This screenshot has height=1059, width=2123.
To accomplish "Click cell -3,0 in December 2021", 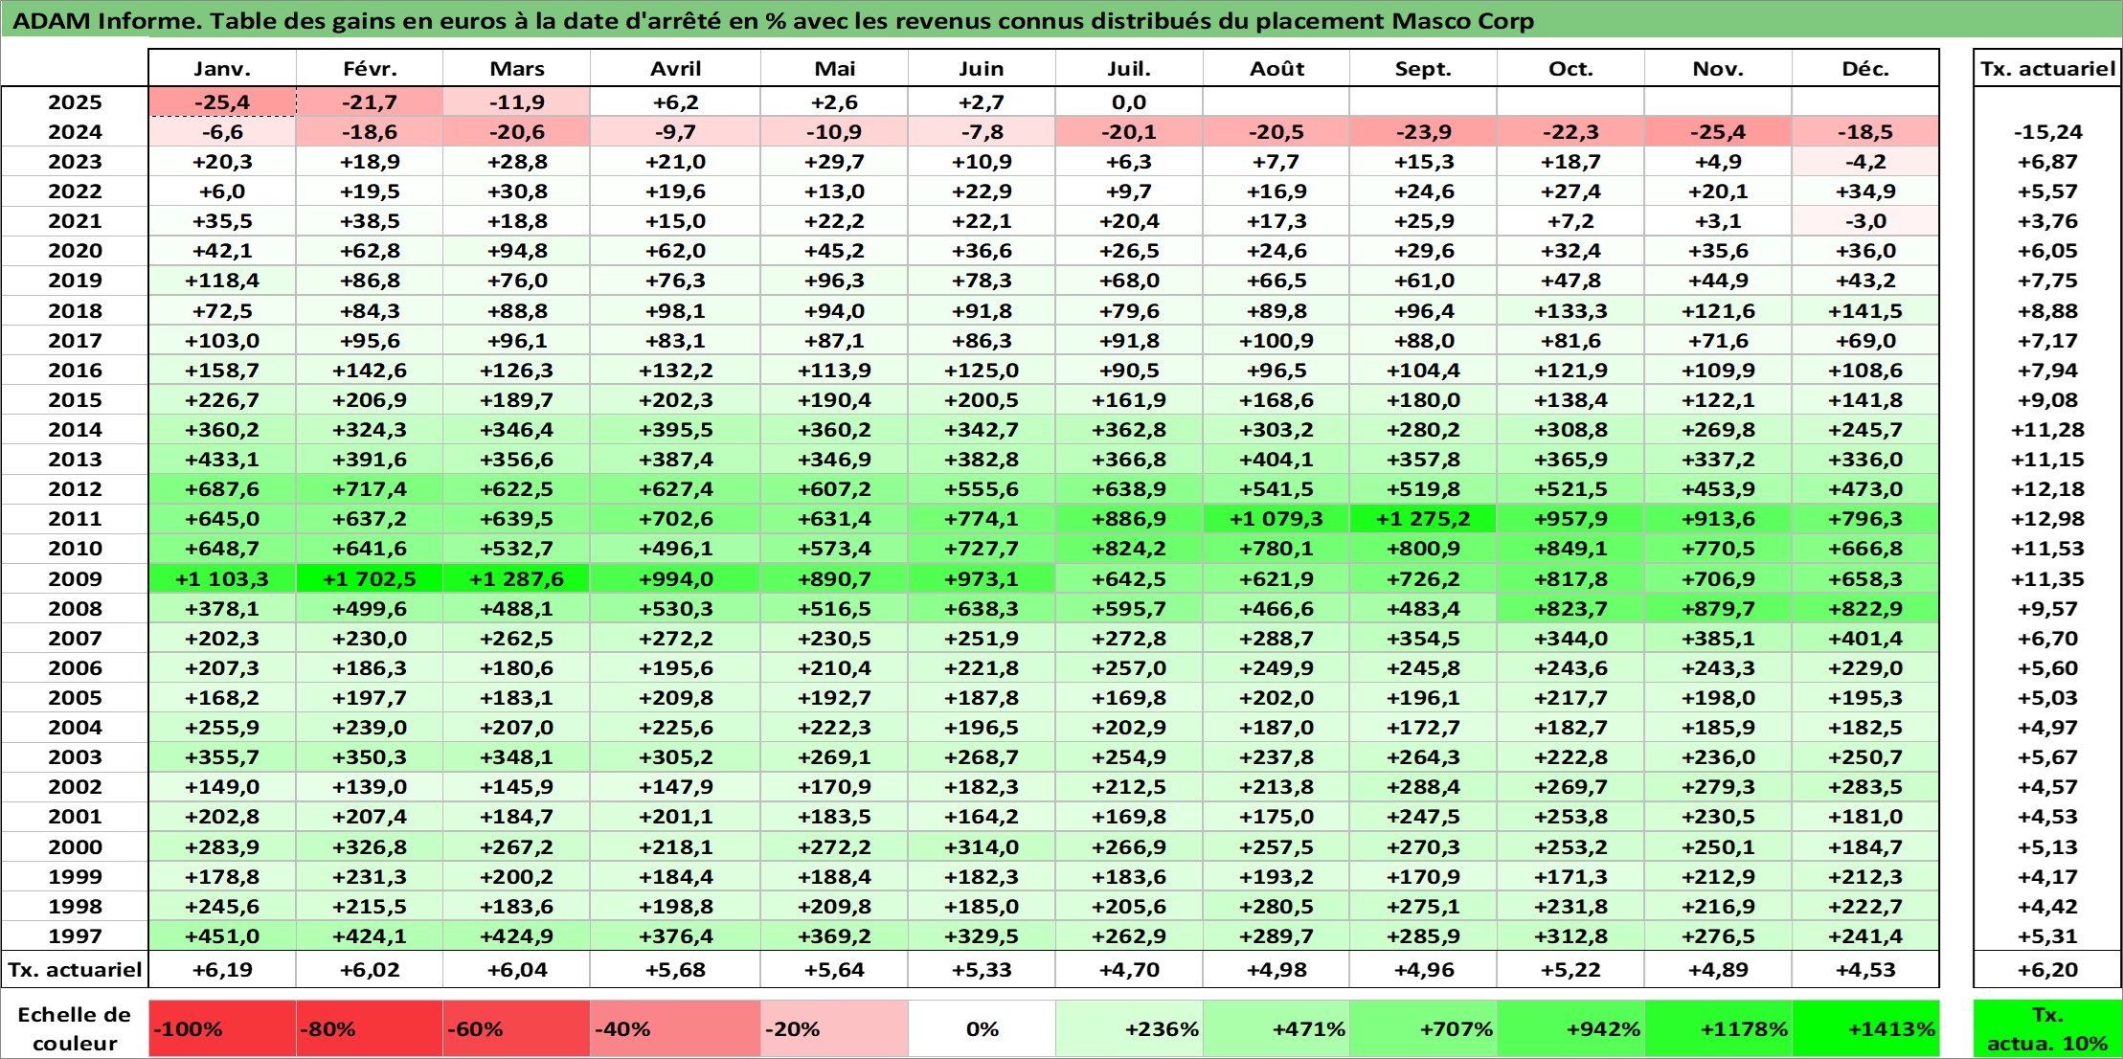I will pos(1865,221).
